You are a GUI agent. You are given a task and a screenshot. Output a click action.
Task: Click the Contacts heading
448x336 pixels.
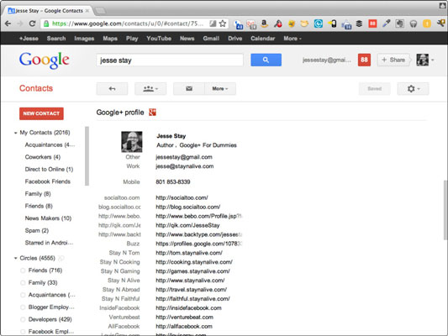click(36, 88)
